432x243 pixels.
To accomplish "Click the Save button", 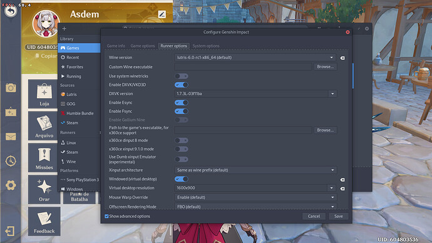I will click(339, 216).
